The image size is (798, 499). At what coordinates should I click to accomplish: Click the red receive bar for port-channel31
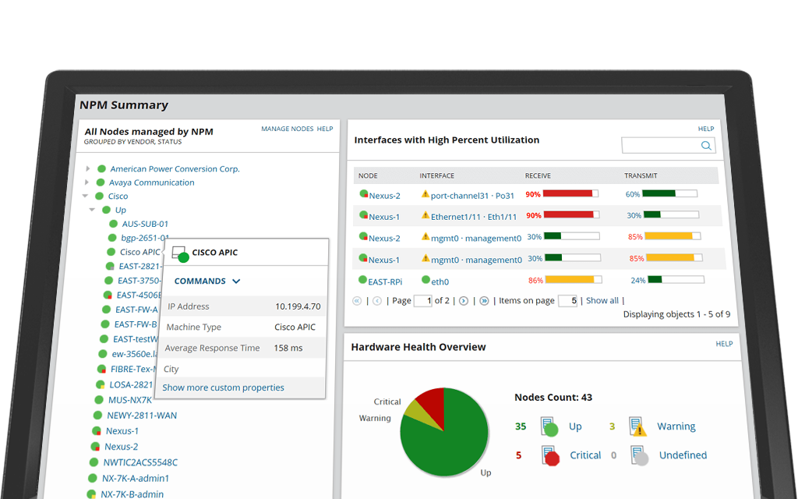pos(569,193)
